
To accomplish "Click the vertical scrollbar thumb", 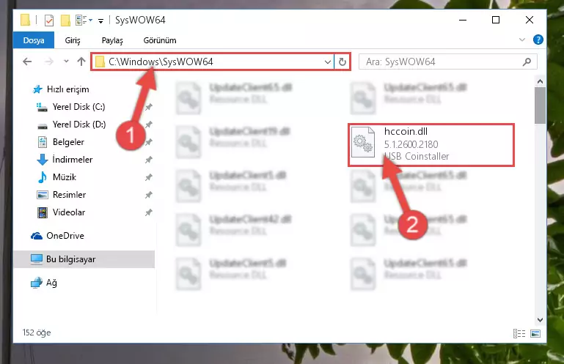I will (x=540, y=105).
